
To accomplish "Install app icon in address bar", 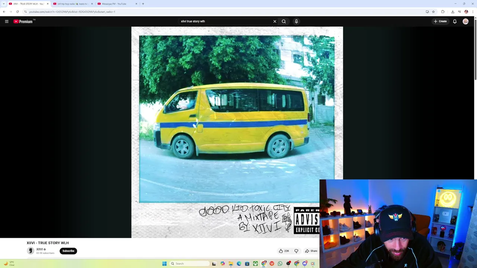I will (x=427, y=12).
